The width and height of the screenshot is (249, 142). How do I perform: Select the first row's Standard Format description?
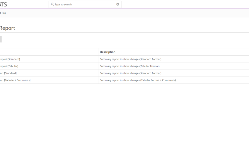(131, 59)
